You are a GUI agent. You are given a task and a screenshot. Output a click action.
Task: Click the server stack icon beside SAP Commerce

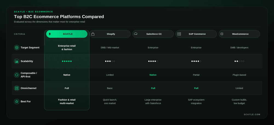coord(179,34)
